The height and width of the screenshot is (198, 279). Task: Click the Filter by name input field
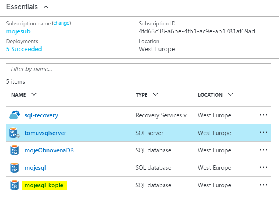point(139,69)
